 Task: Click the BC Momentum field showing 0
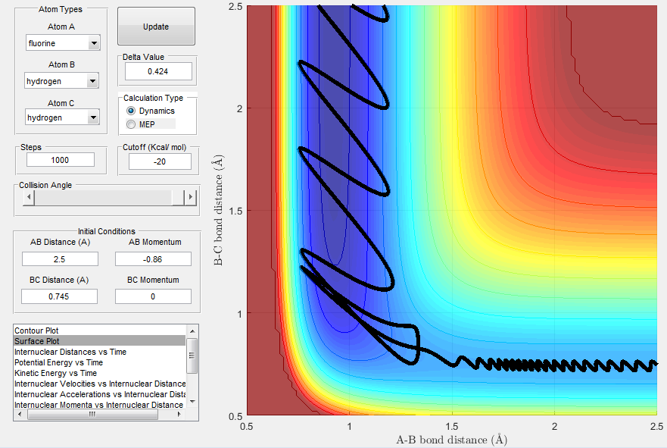pyautogui.click(x=153, y=296)
